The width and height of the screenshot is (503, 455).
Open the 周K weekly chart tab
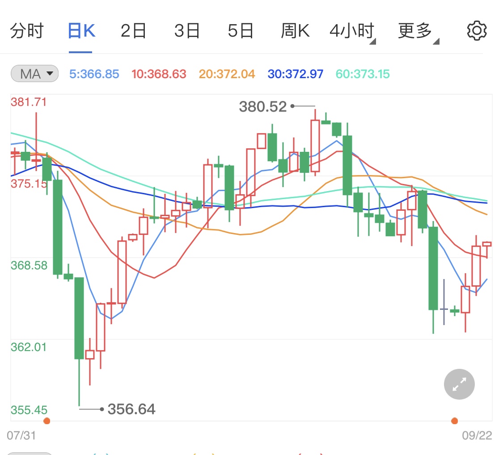[295, 30]
